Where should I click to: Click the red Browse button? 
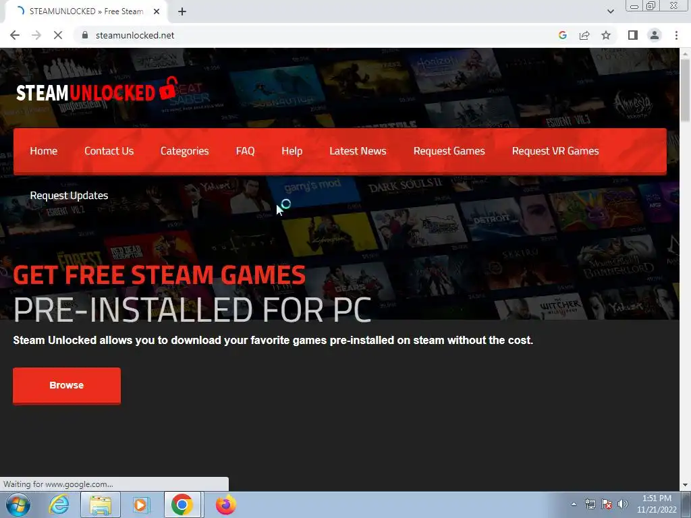coord(67,385)
